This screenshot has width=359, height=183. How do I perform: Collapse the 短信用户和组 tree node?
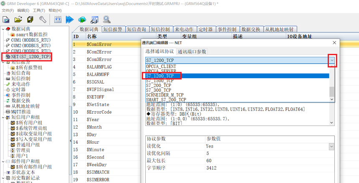point(3,117)
